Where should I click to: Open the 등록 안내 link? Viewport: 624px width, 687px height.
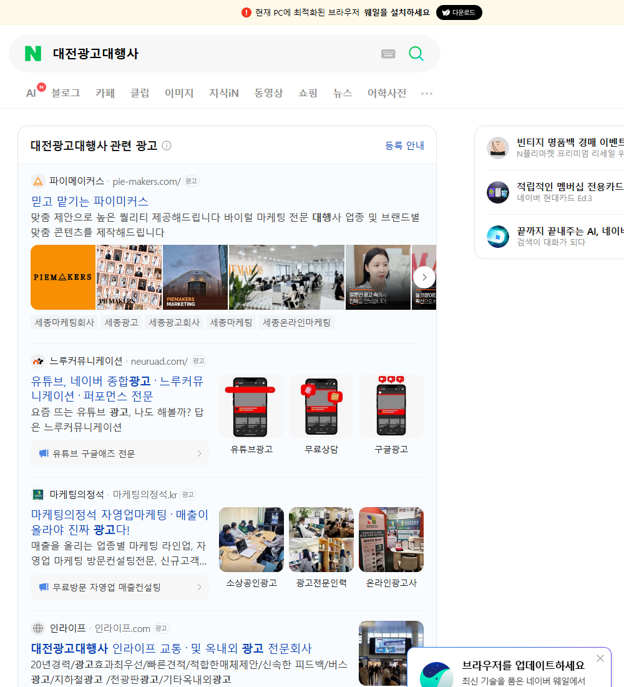404,146
